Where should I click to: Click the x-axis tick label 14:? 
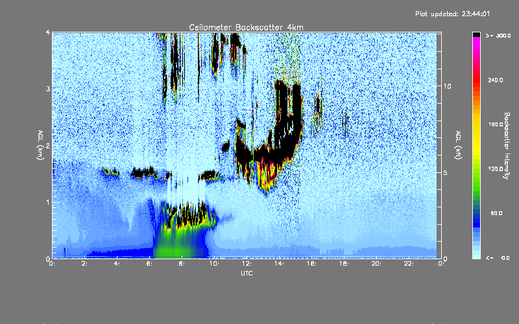click(279, 264)
